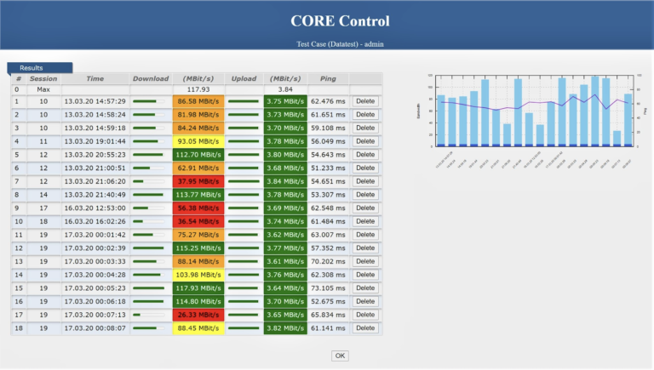This screenshot has width=654, height=370.
Task: Delete the 117.93 MBit/s result
Action: [365, 287]
